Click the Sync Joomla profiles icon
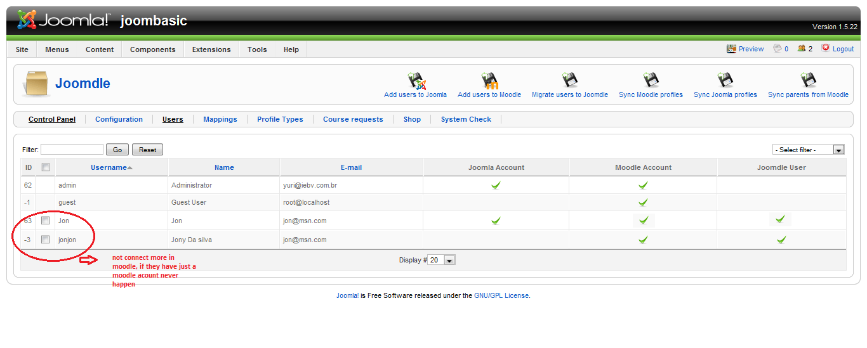 (725, 81)
